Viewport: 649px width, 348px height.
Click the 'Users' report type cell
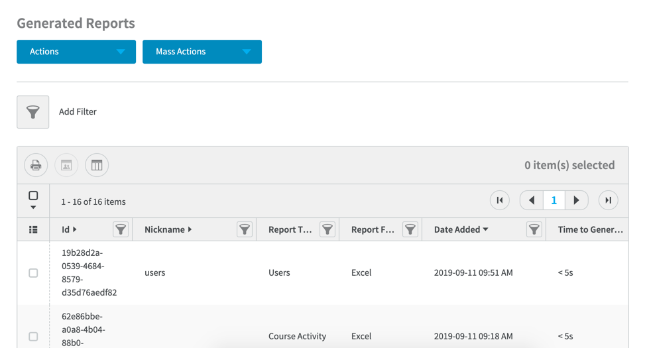(279, 272)
